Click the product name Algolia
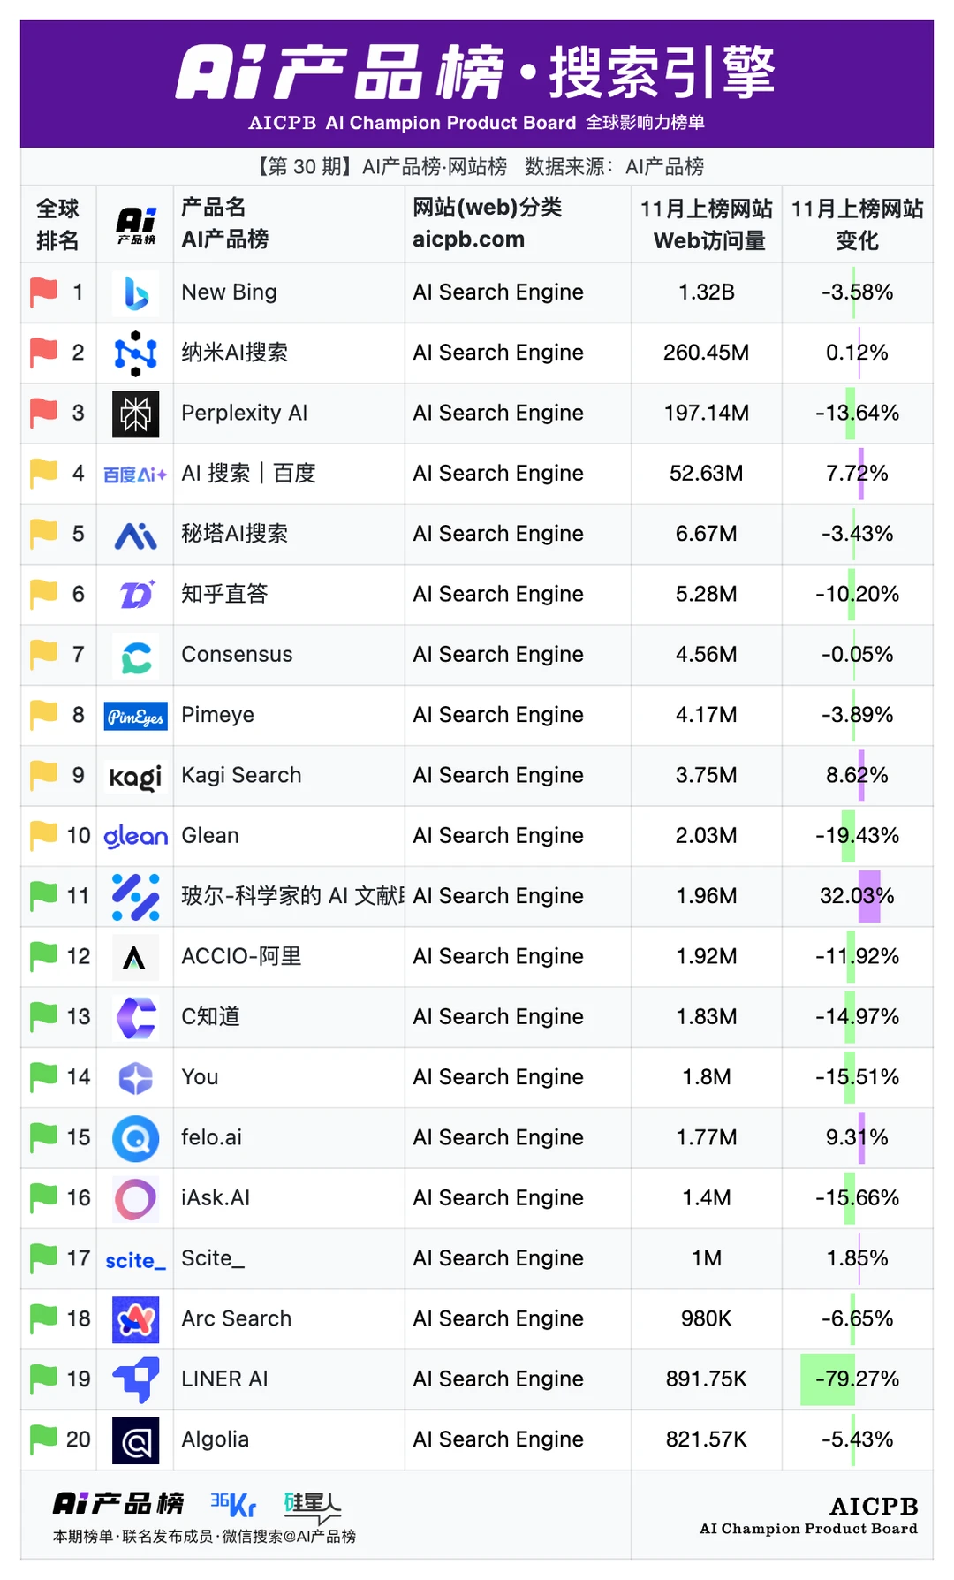Screen dimensions: 954x1580 (215, 1439)
